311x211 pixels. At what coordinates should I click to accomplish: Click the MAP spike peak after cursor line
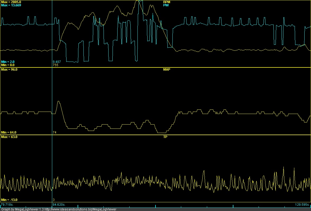pos(59,101)
